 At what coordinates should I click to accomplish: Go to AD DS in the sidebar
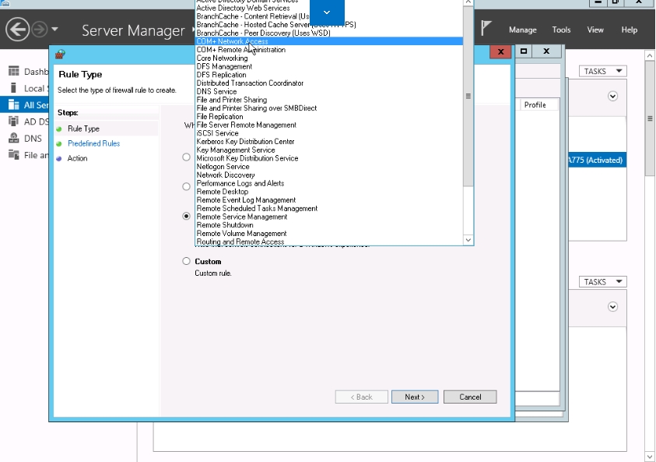click(13, 122)
